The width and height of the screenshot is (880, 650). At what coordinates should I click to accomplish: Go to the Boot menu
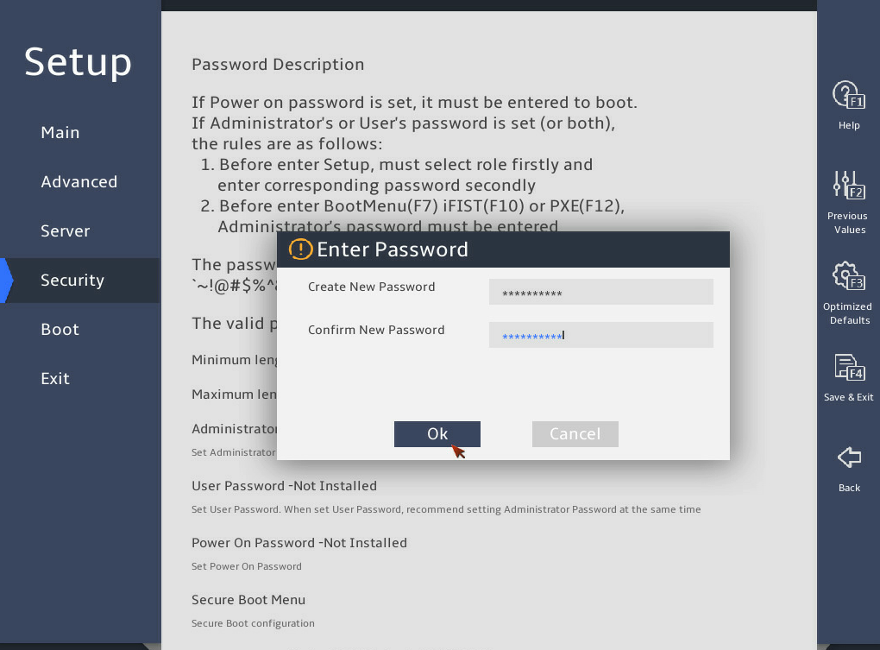(60, 329)
